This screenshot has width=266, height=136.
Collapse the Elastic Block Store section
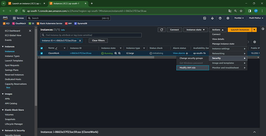pyautogui.click(x=3, y=110)
